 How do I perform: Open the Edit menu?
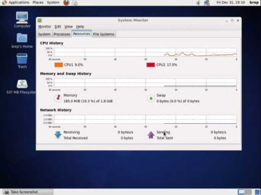click(58, 27)
